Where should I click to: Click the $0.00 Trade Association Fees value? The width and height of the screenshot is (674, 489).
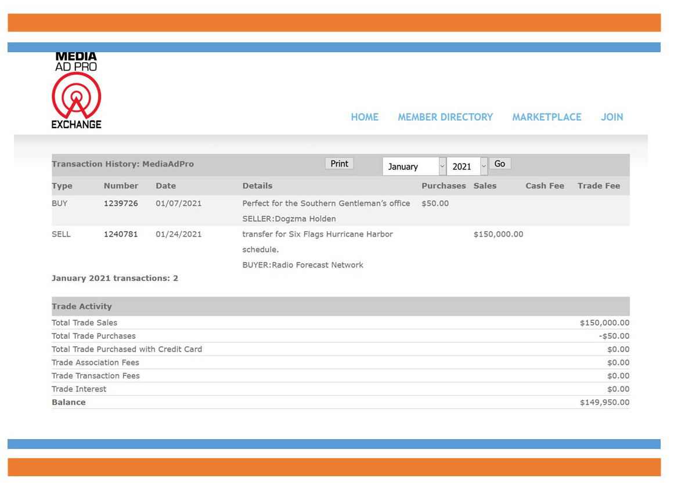click(618, 363)
